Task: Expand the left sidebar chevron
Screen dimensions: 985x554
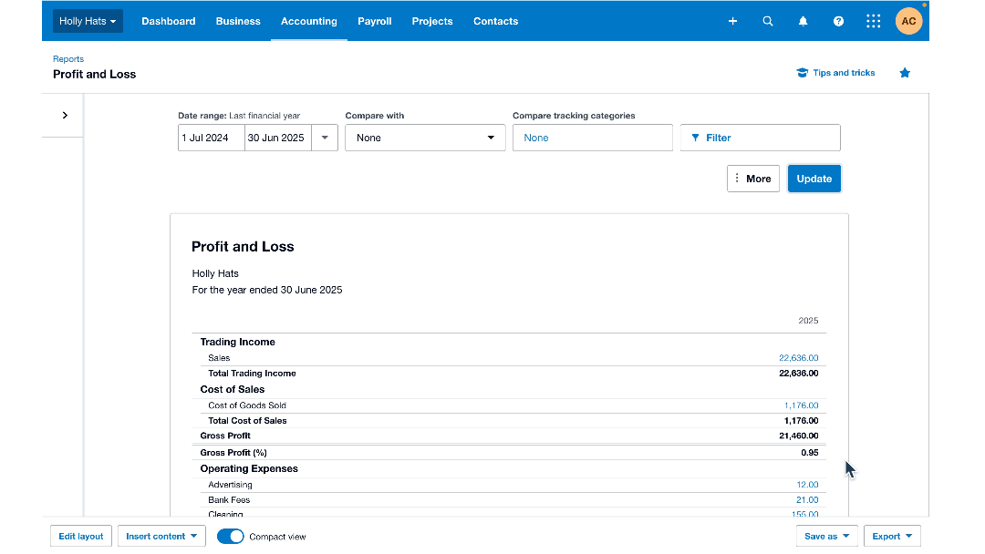Action: pos(65,116)
